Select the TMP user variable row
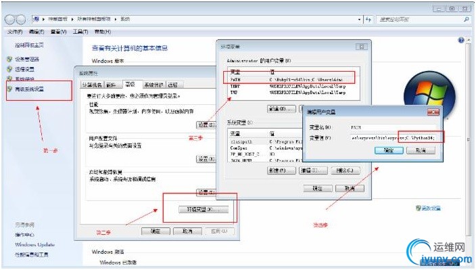Screen dimensions: 476x270 coord(293,92)
